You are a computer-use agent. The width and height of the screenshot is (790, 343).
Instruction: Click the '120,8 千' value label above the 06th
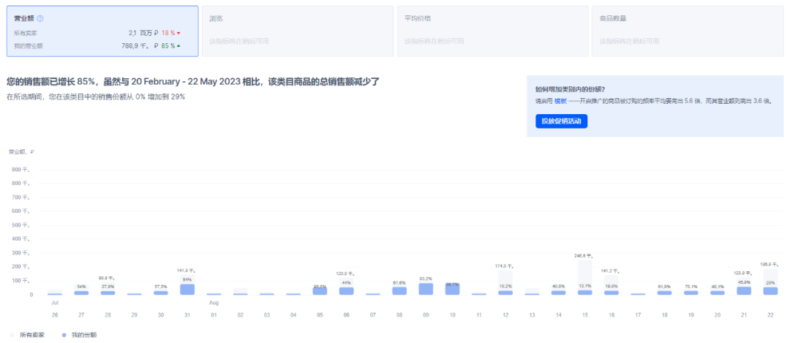(x=346, y=274)
